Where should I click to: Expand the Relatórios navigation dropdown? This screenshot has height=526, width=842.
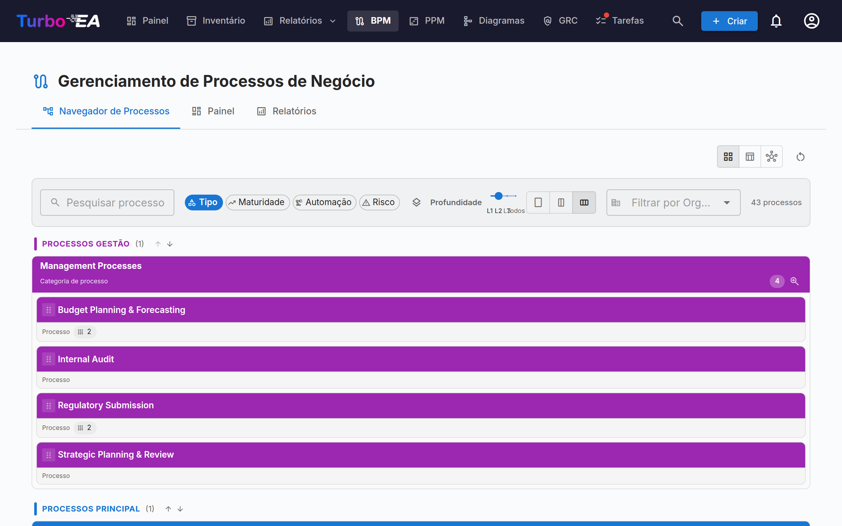300,21
